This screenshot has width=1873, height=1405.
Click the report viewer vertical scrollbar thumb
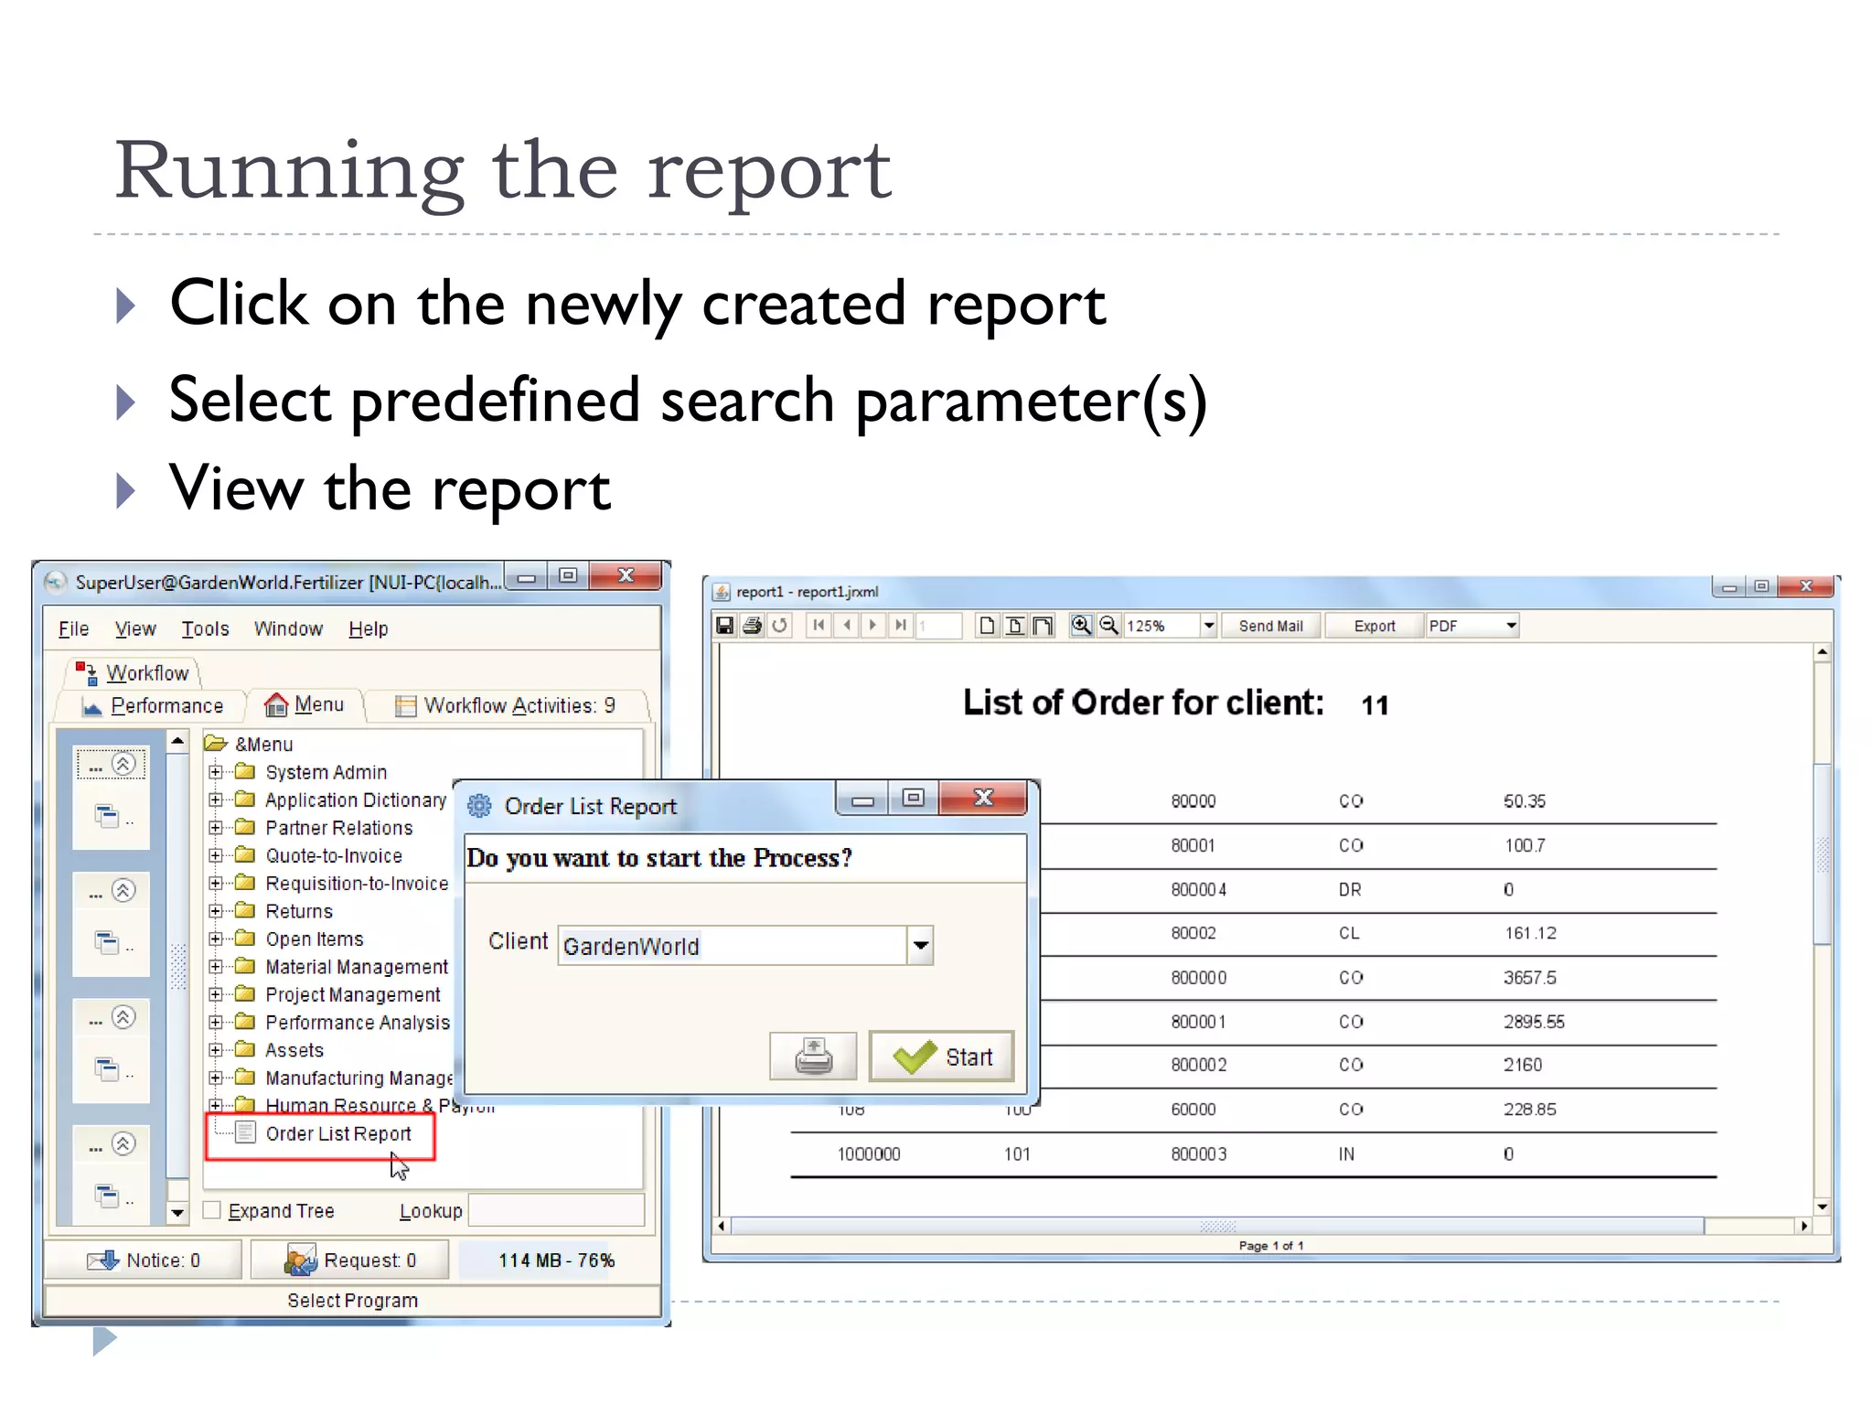(1822, 853)
